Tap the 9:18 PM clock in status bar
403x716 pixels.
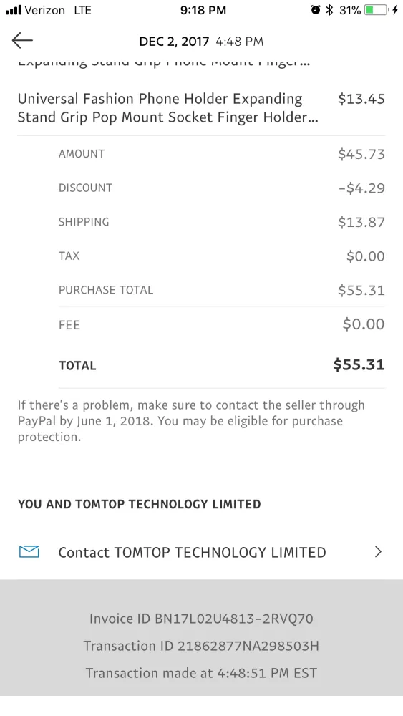203,10
